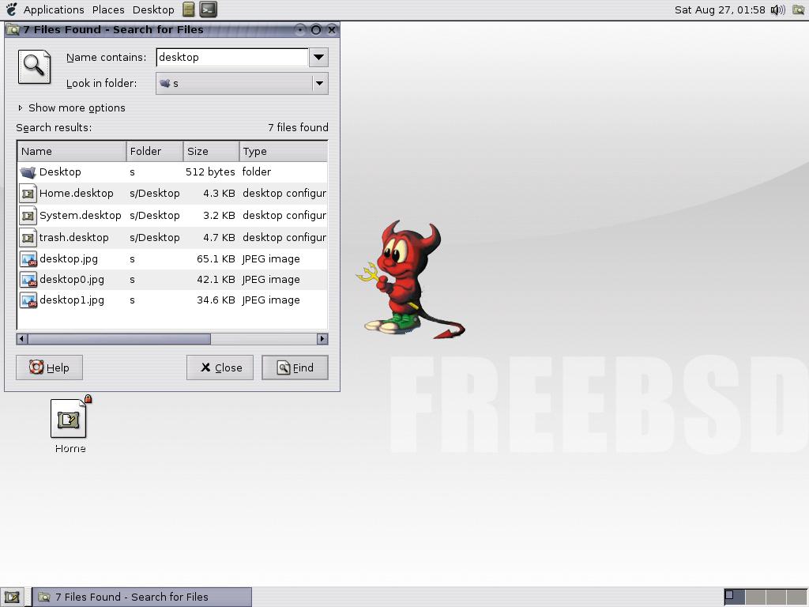Click the volume speaker icon

click(x=777, y=9)
